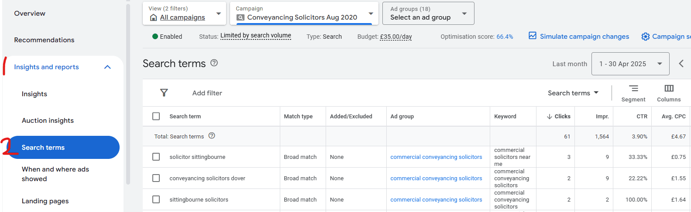Image resolution: width=691 pixels, height=212 pixels.
Task: Sort by the Avg. CPC column header
Action: (x=674, y=116)
